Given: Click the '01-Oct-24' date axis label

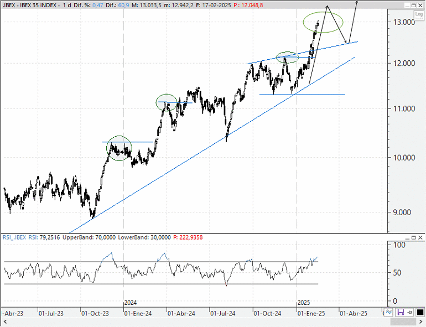Looking at the screenshot, I should pyautogui.click(x=267, y=313).
